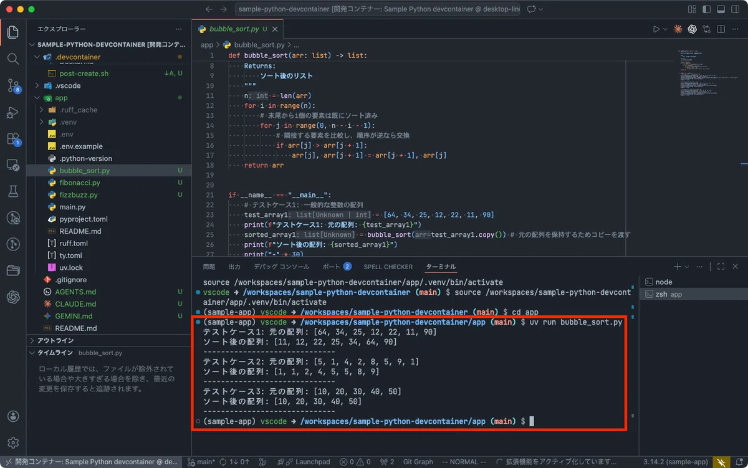Click the open changes compare icon
Viewport: 748px width, 468px height.
pyautogui.click(x=706, y=29)
